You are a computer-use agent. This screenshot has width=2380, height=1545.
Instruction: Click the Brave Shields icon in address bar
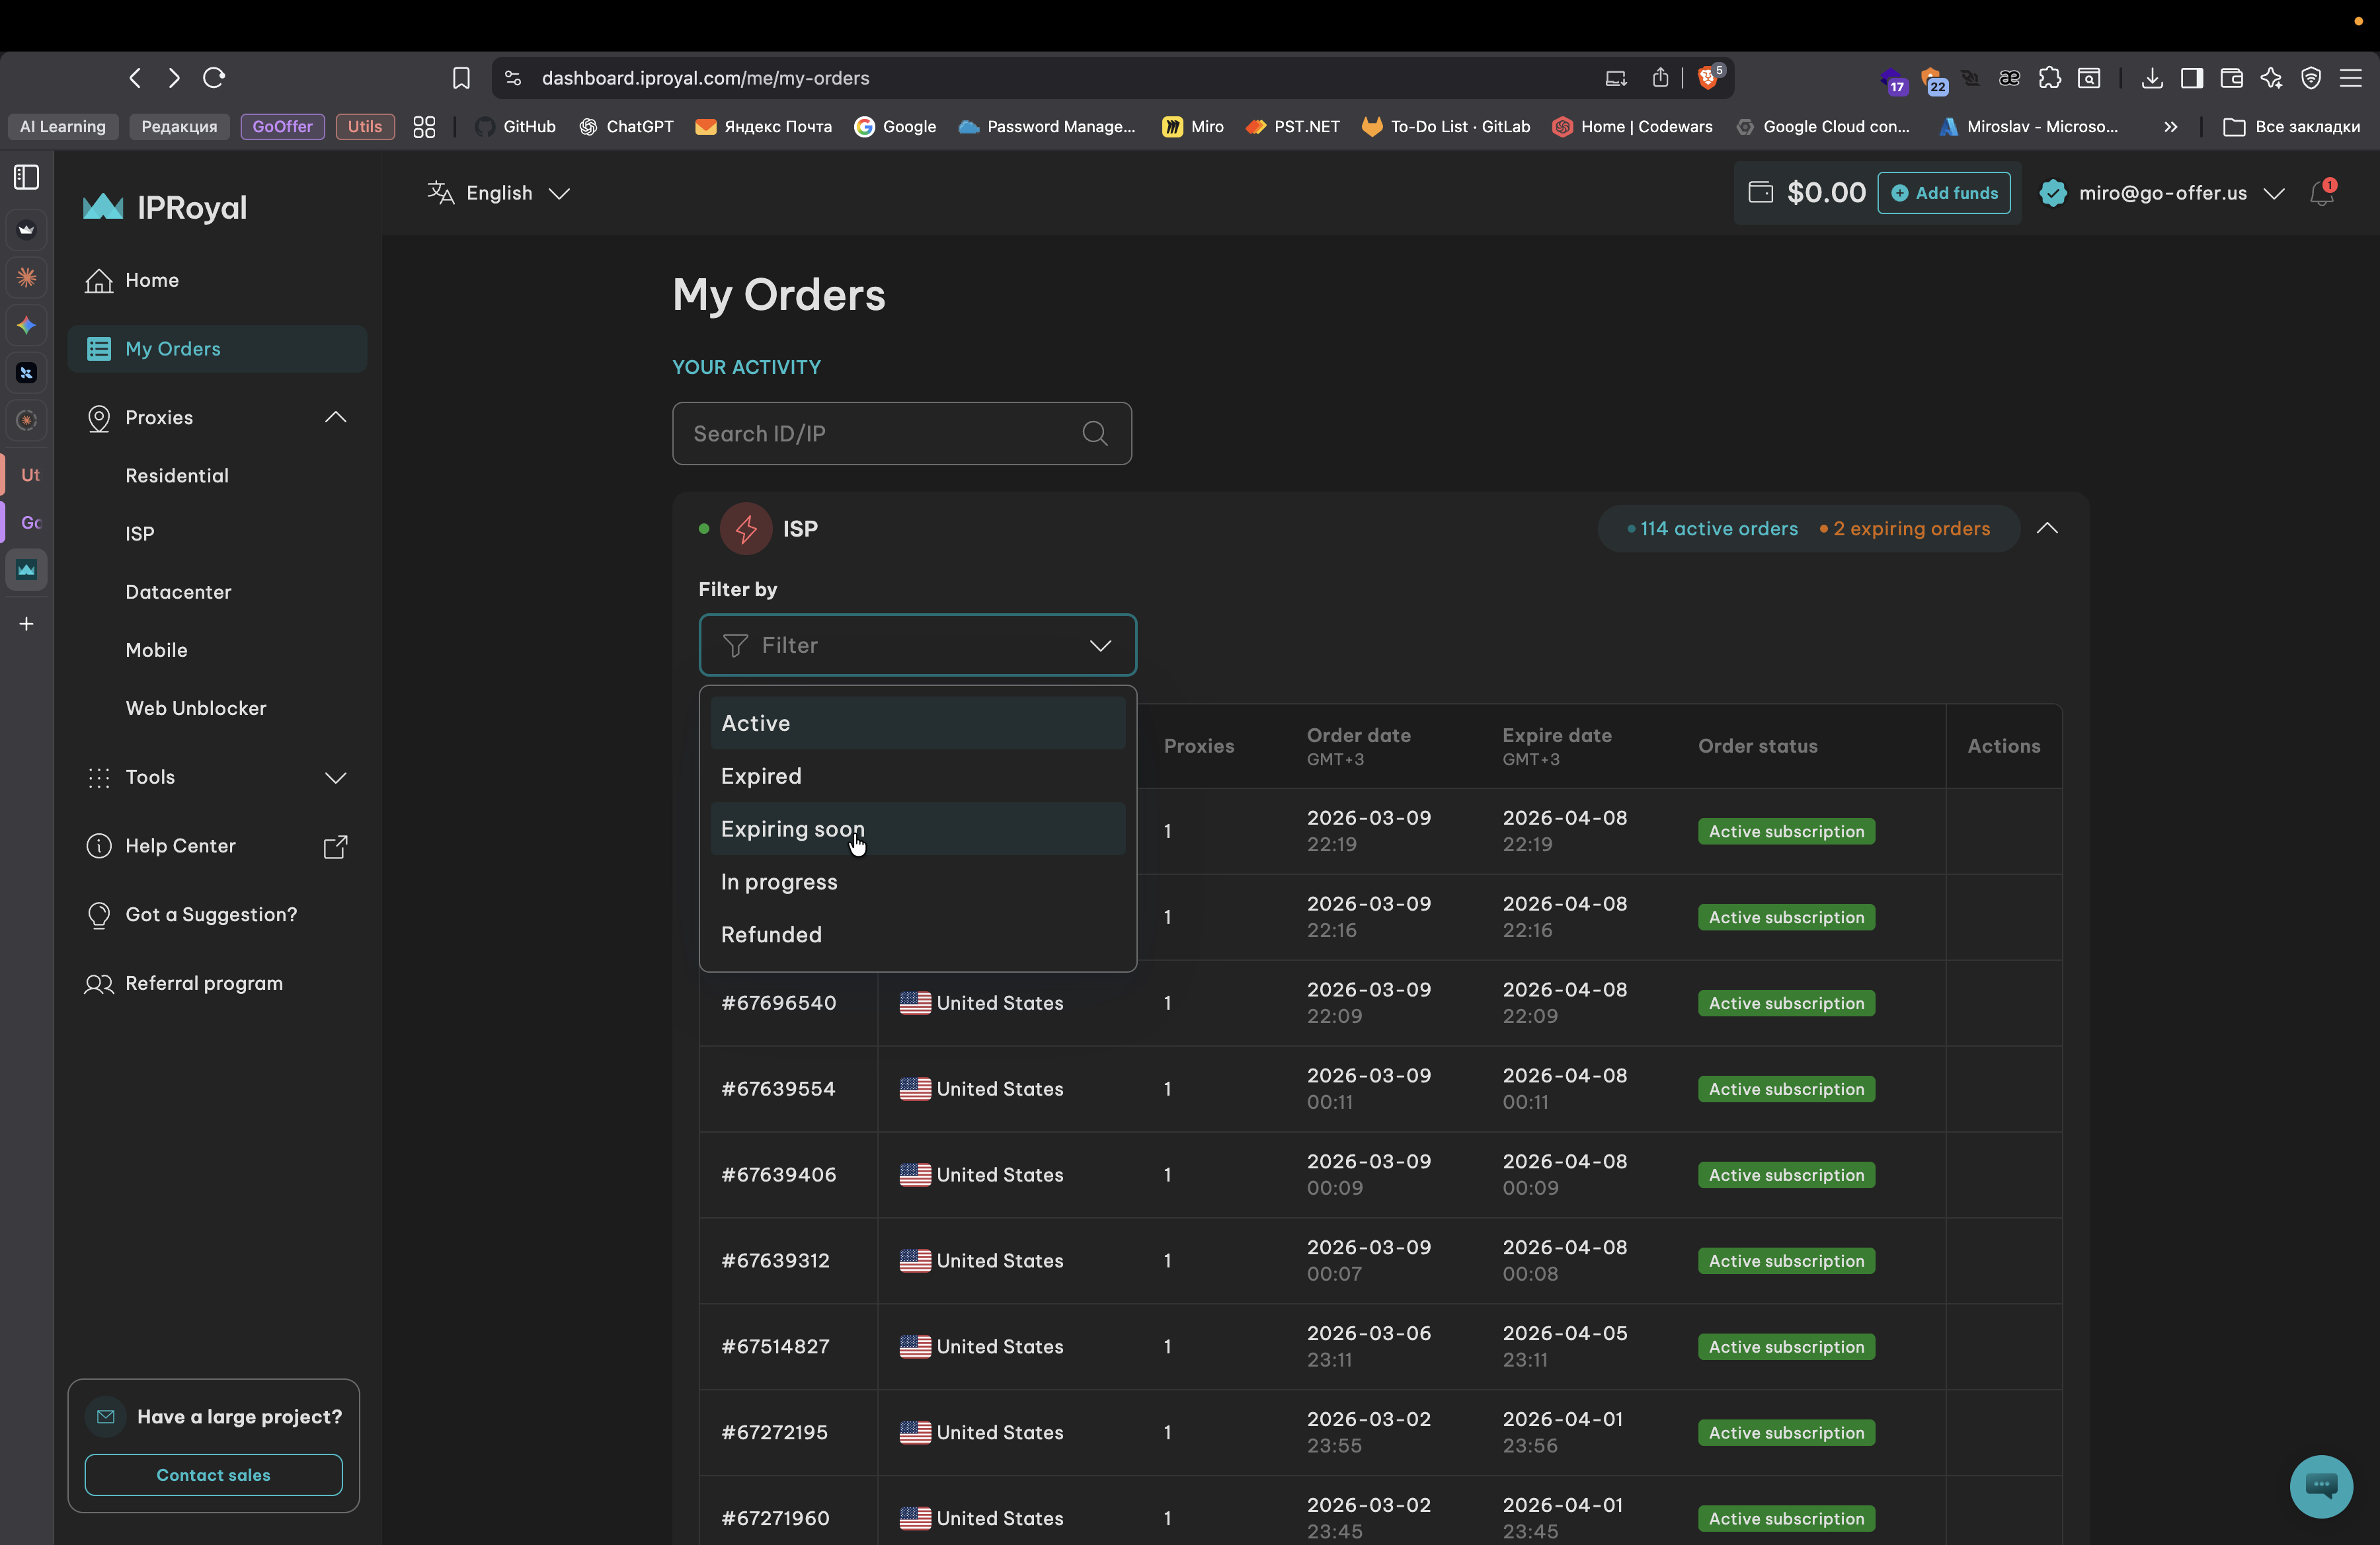[1709, 78]
